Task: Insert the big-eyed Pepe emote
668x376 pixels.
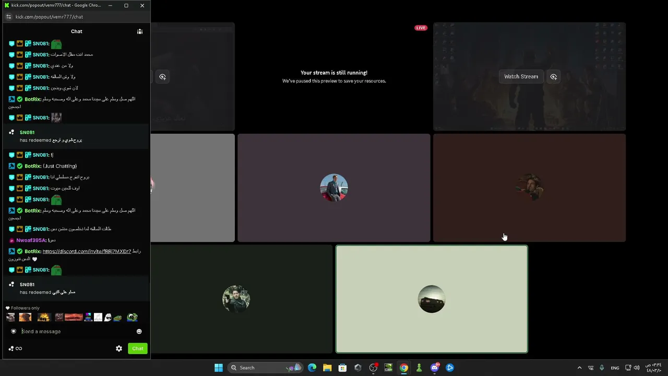Action: (133, 317)
